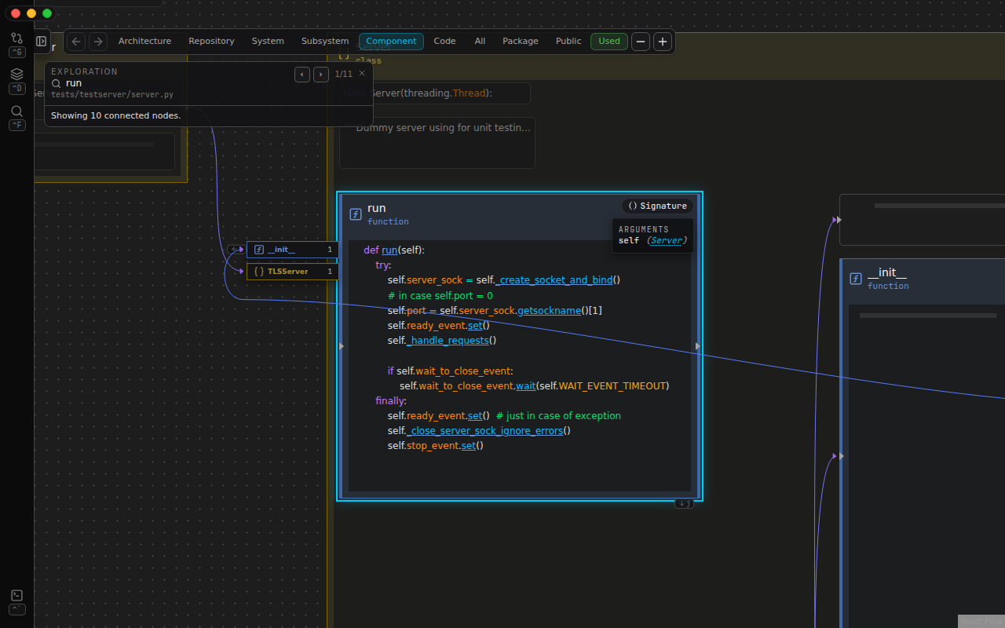
Task: Go to next exploration result
Action: [321, 75]
